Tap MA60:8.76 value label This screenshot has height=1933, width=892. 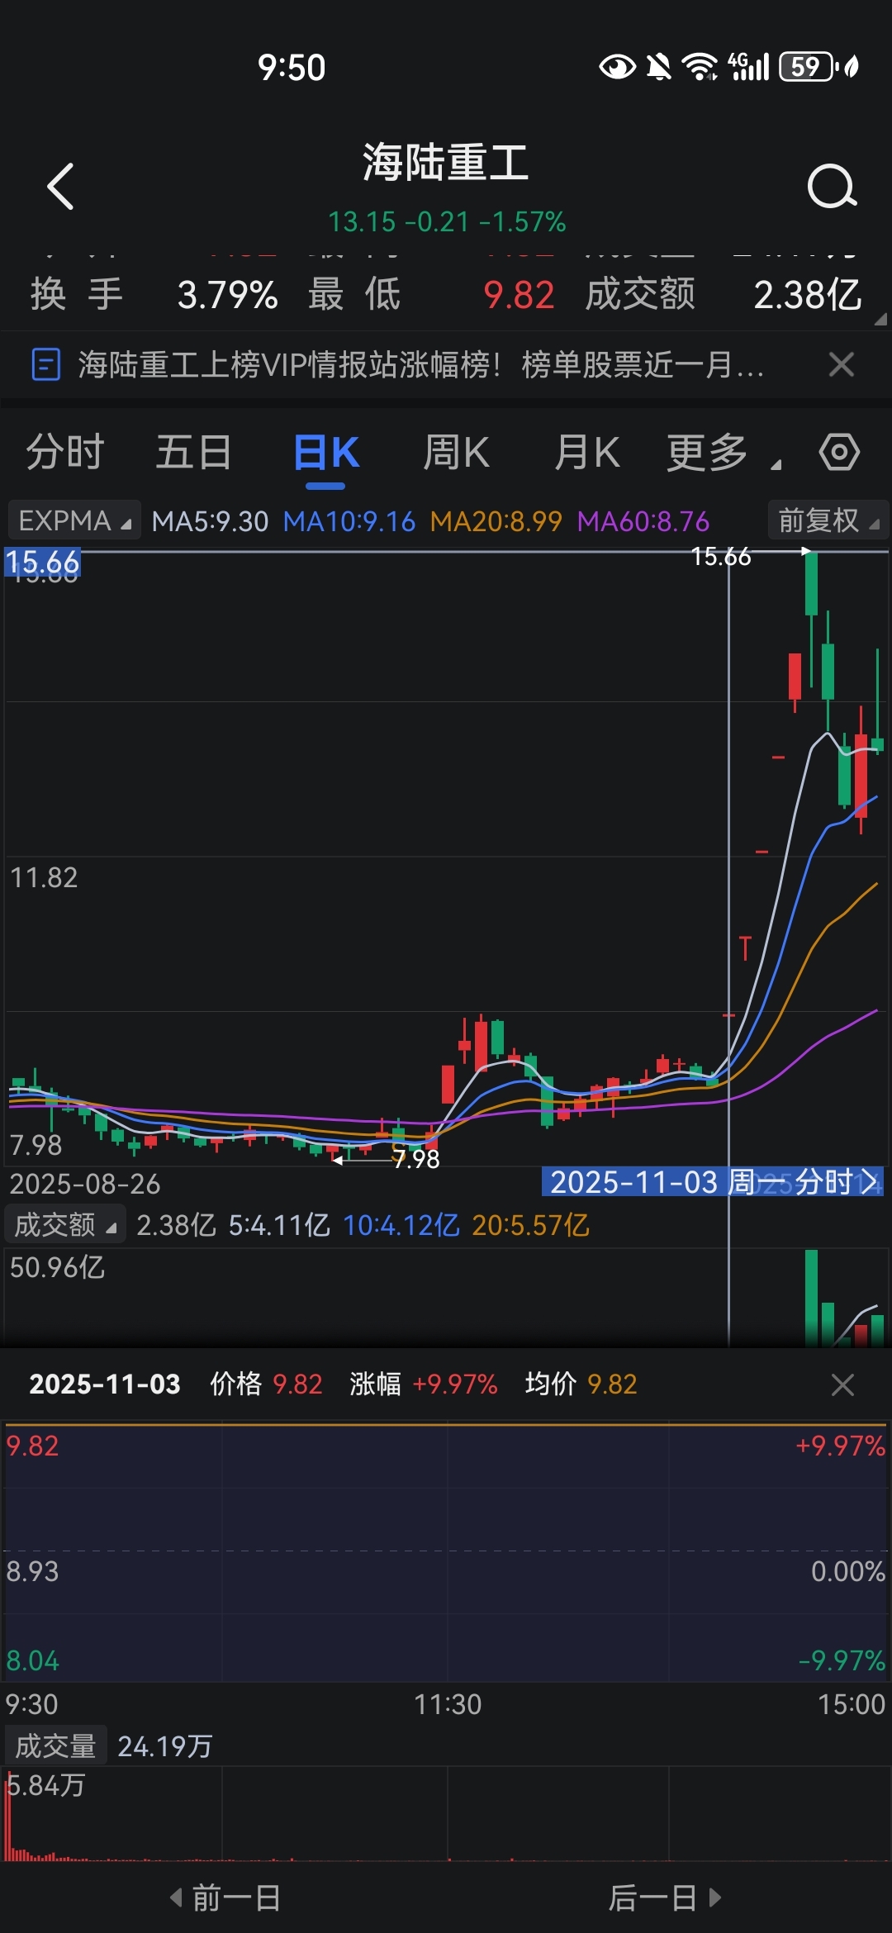(x=643, y=521)
